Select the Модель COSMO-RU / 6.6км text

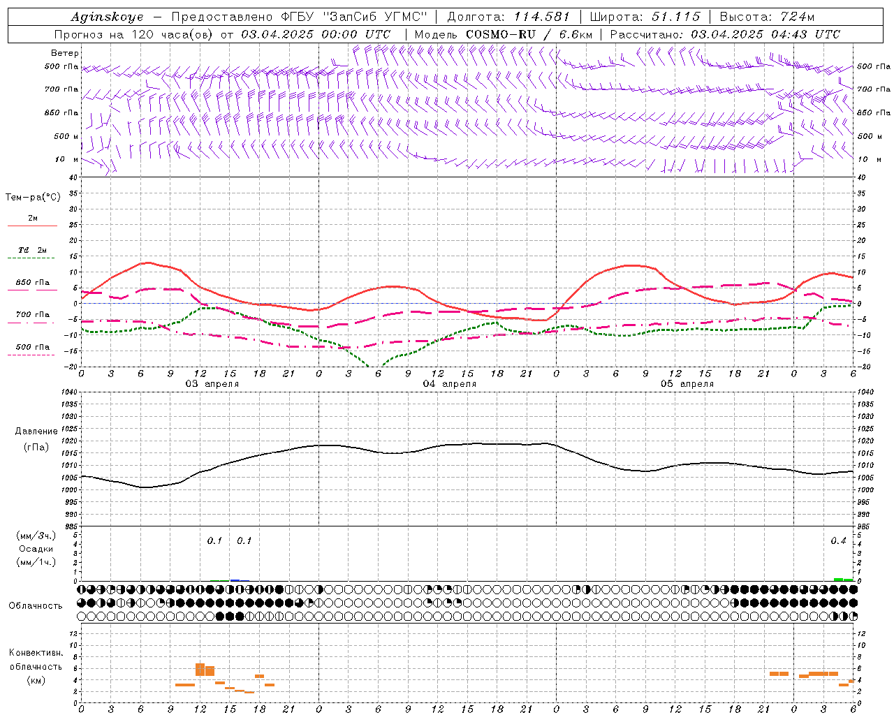click(x=503, y=34)
